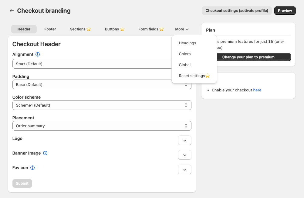Click the back arrow to leave Checkout branding
This screenshot has width=304, height=198.
point(12,10)
